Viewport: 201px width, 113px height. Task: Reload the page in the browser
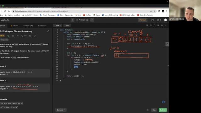(5, 11)
